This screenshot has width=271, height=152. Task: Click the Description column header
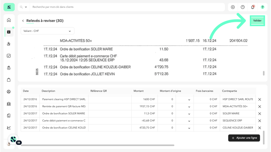(x=48, y=91)
